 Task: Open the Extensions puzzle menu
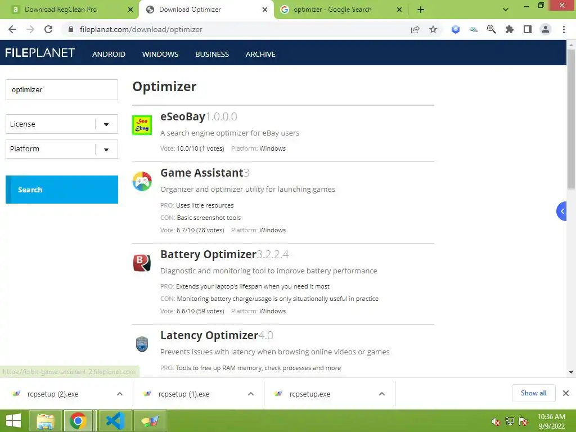[x=510, y=29]
